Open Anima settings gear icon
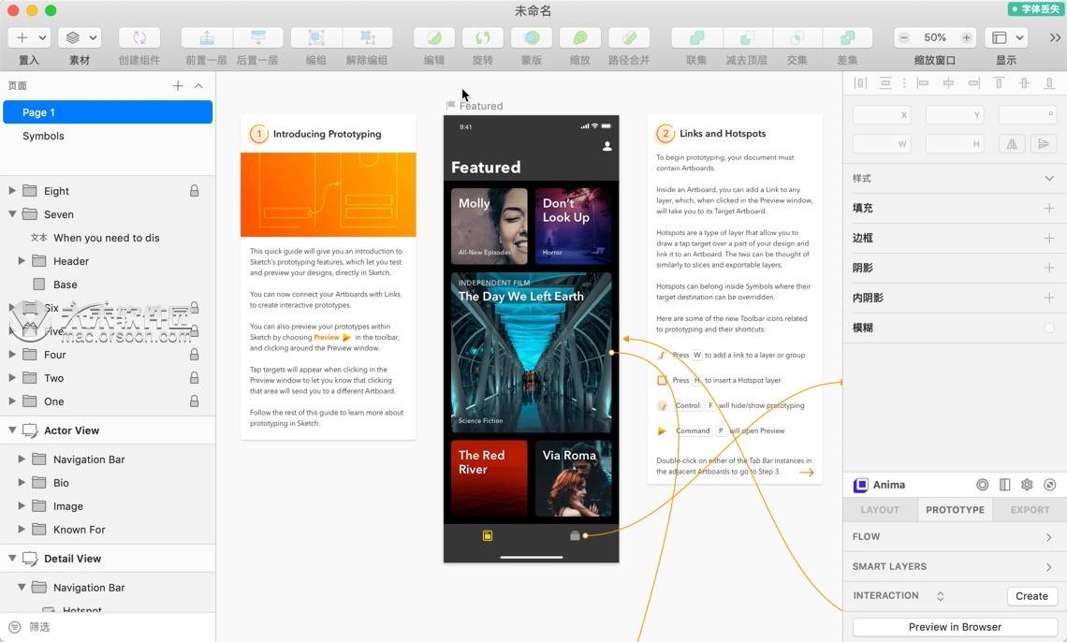The image size is (1067, 642). click(x=1027, y=485)
